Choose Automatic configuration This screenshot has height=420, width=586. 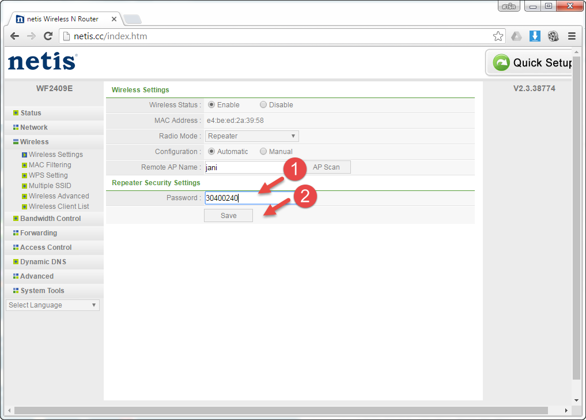coord(211,151)
